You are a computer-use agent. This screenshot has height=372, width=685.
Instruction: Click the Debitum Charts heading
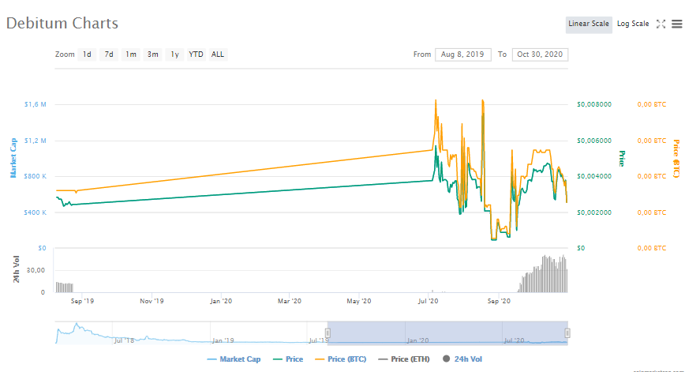(x=62, y=23)
